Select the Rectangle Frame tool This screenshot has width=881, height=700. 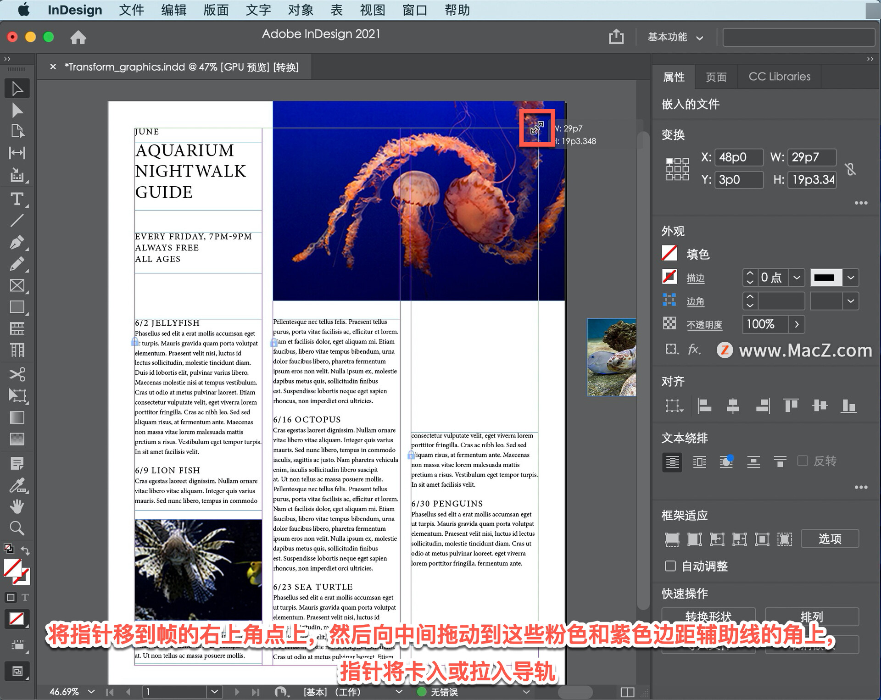click(17, 285)
